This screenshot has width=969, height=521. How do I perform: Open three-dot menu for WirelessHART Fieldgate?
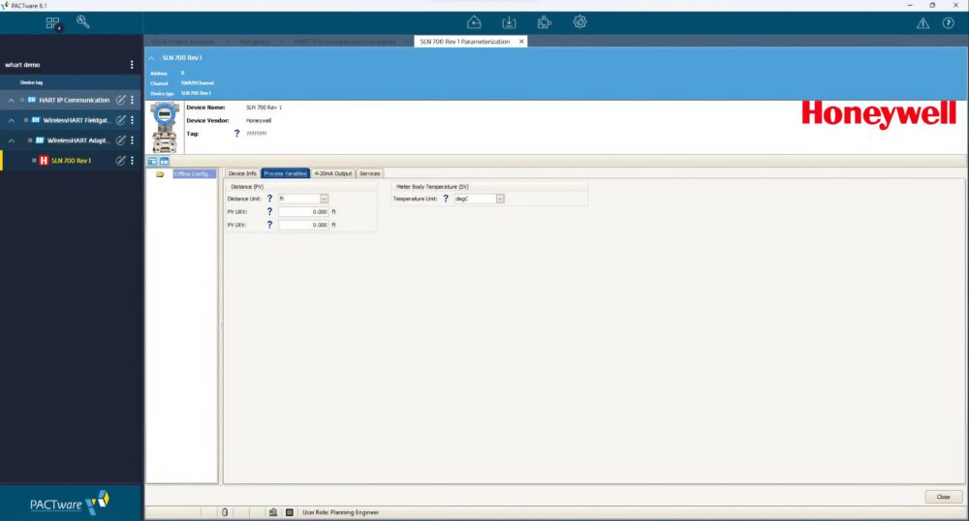[x=132, y=120]
